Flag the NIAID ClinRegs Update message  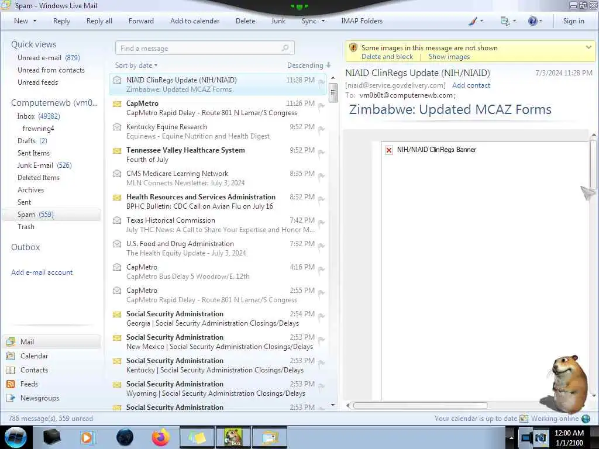click(x=321, y=82)
